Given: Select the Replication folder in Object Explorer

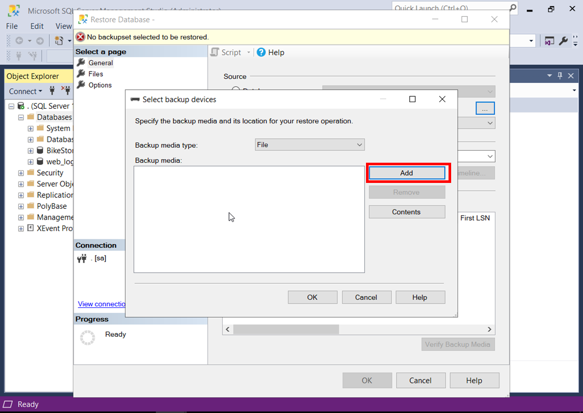Looking at the screenshot, I should click(x=55, y=195).
